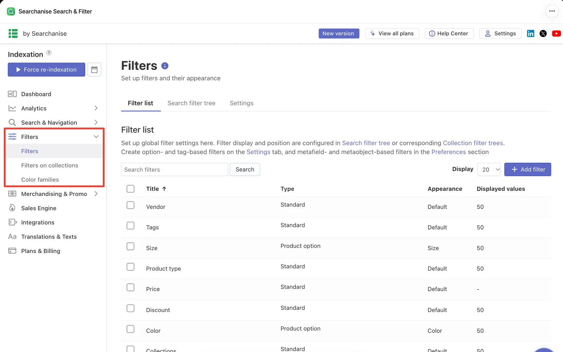Open the Preferences link in description
This screenshot has width=563, height=352.
(x=448, y=152)
